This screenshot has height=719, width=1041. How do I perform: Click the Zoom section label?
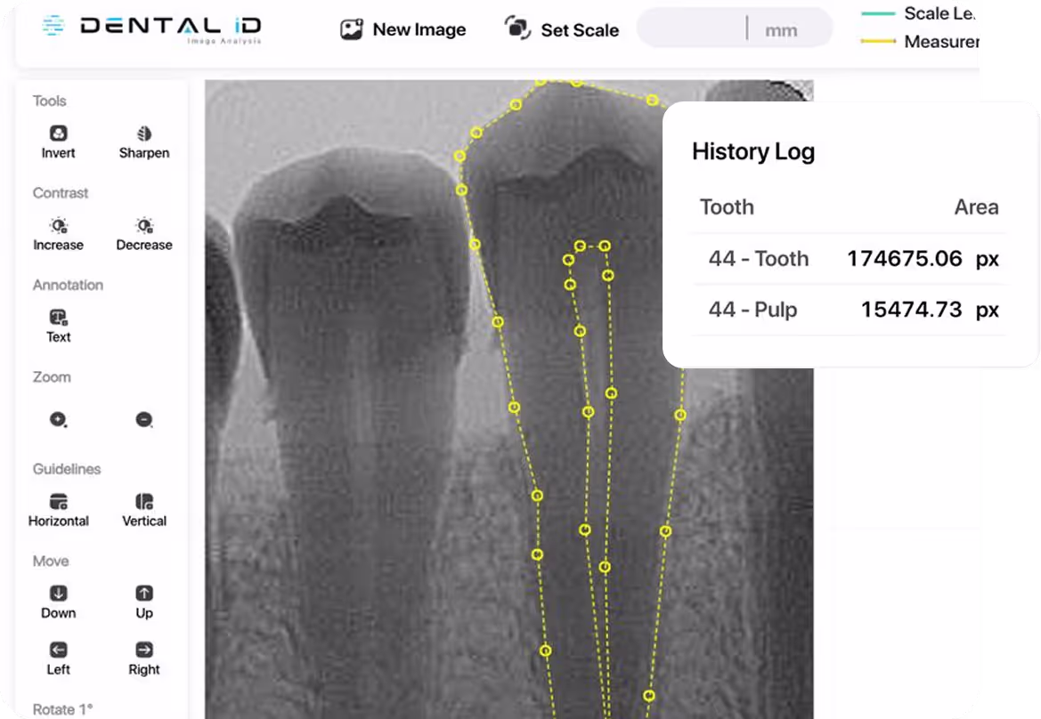pos(52,377)
